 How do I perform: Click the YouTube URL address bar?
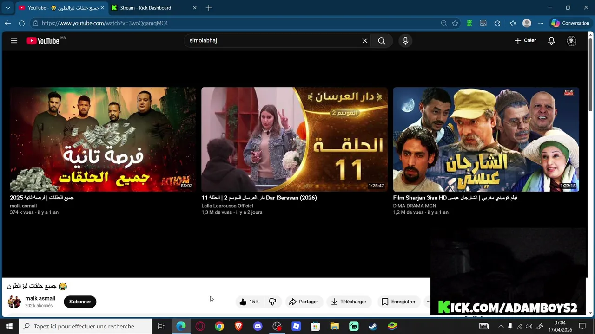[x=232, y=23]
